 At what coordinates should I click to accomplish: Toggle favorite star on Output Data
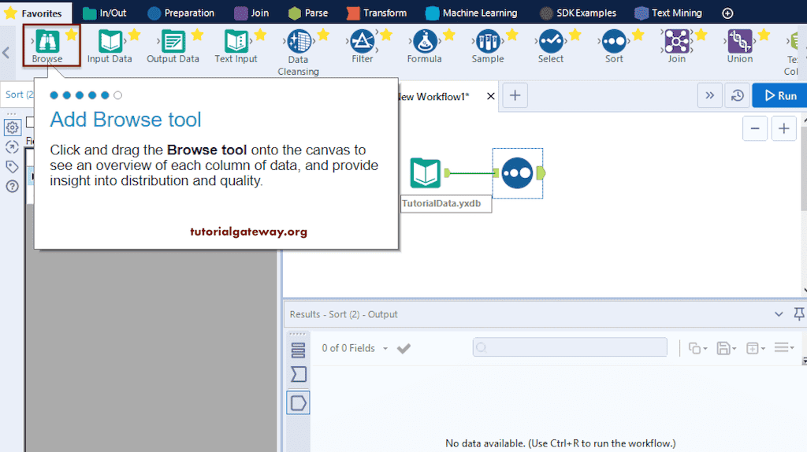pyautogui.click(x=197, y=35)
